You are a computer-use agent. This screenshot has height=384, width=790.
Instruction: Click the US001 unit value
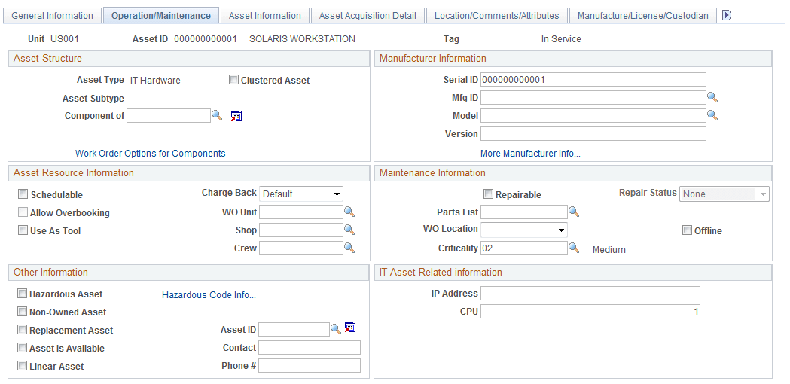[65, 39]
